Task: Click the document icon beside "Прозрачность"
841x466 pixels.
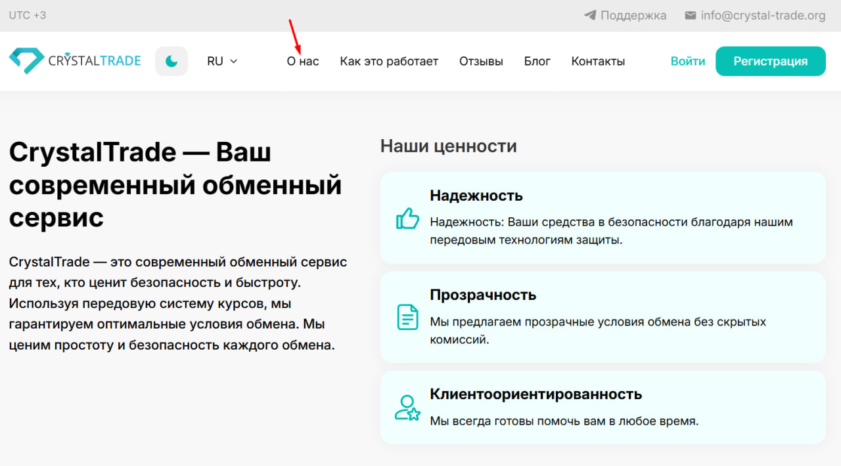Action: tap(407, 317)
